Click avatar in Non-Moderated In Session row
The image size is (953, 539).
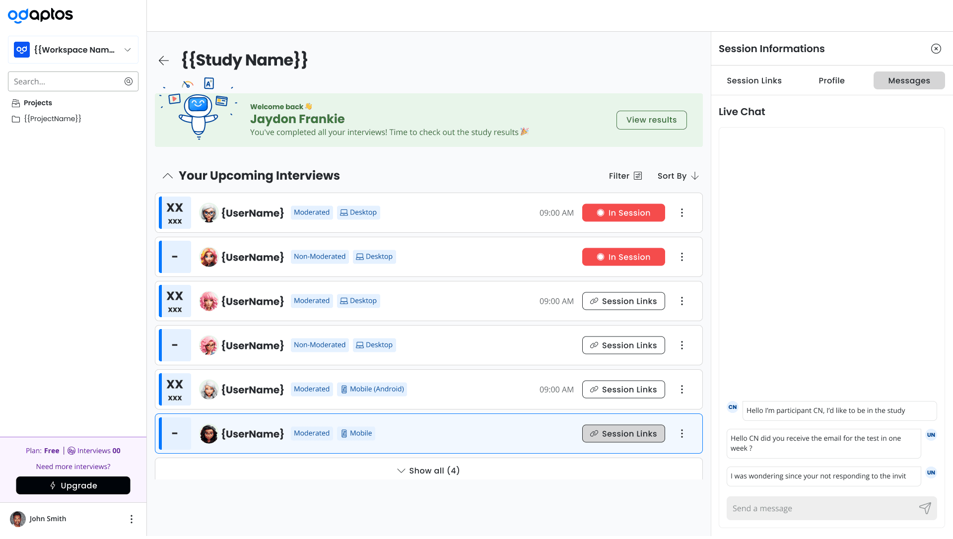[209, 257]
